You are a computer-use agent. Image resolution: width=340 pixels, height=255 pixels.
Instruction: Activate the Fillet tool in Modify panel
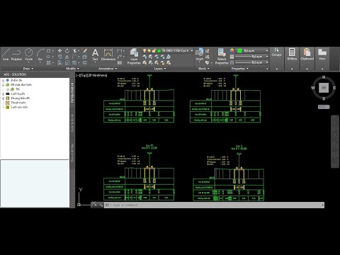(x=74, y=57)
